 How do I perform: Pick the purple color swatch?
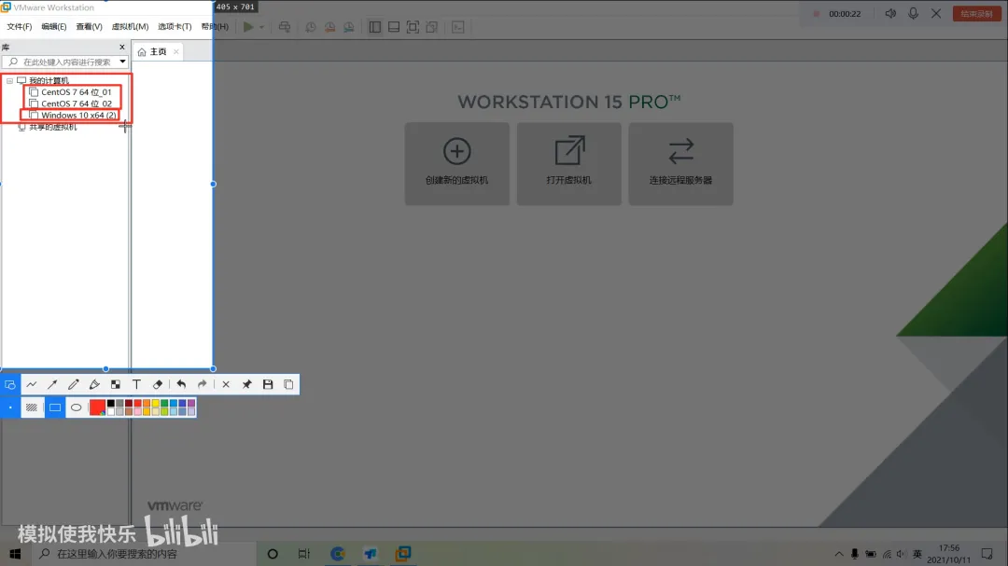pyautogui.click(x=191, y=404)
